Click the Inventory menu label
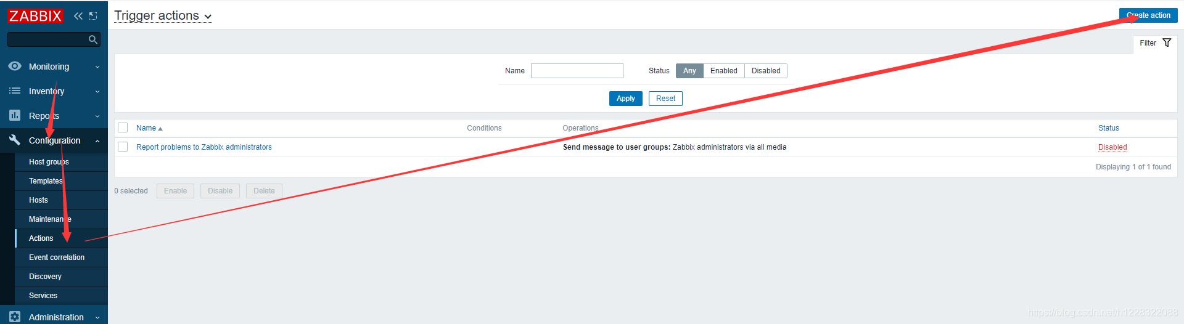 pos(46,91)
